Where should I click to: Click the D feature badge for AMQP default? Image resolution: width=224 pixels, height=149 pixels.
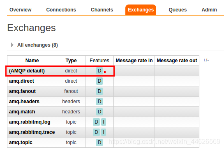click(99, 71)
